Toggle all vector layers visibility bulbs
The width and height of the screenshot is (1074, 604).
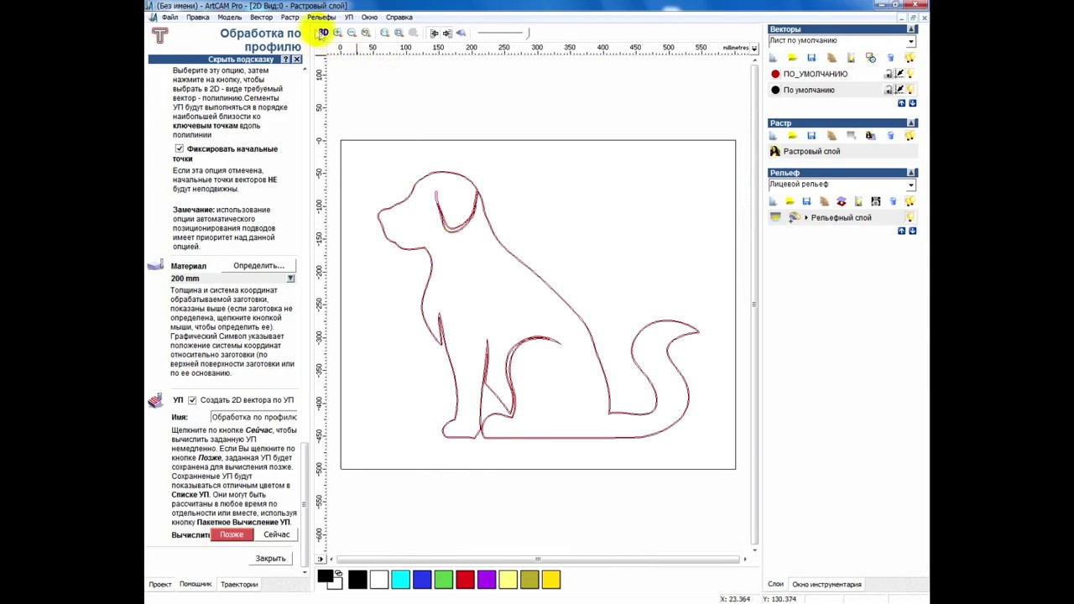[910, 58]
